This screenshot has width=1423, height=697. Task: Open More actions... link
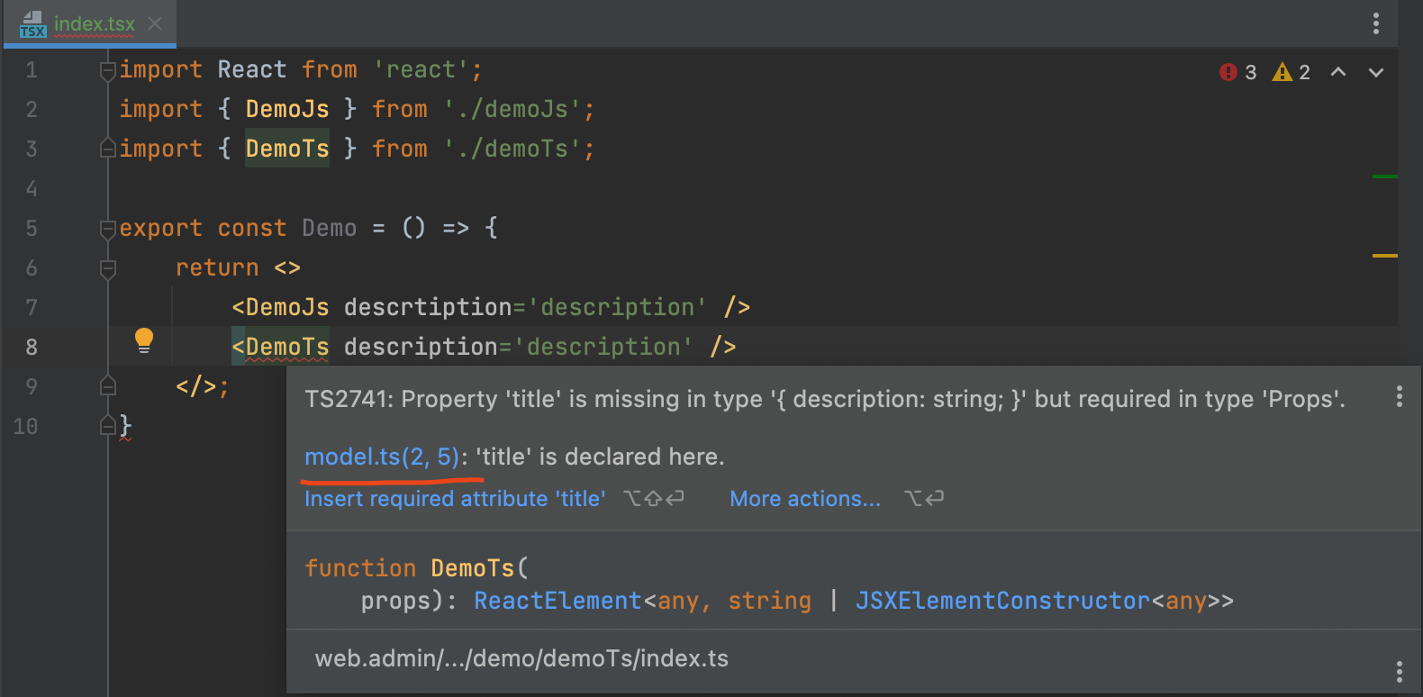(805, 499)
